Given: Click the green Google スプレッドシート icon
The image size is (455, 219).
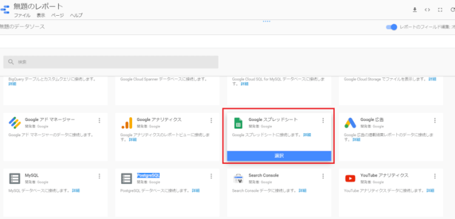Looking at the screenshot, I should click(x=238, y=123).
